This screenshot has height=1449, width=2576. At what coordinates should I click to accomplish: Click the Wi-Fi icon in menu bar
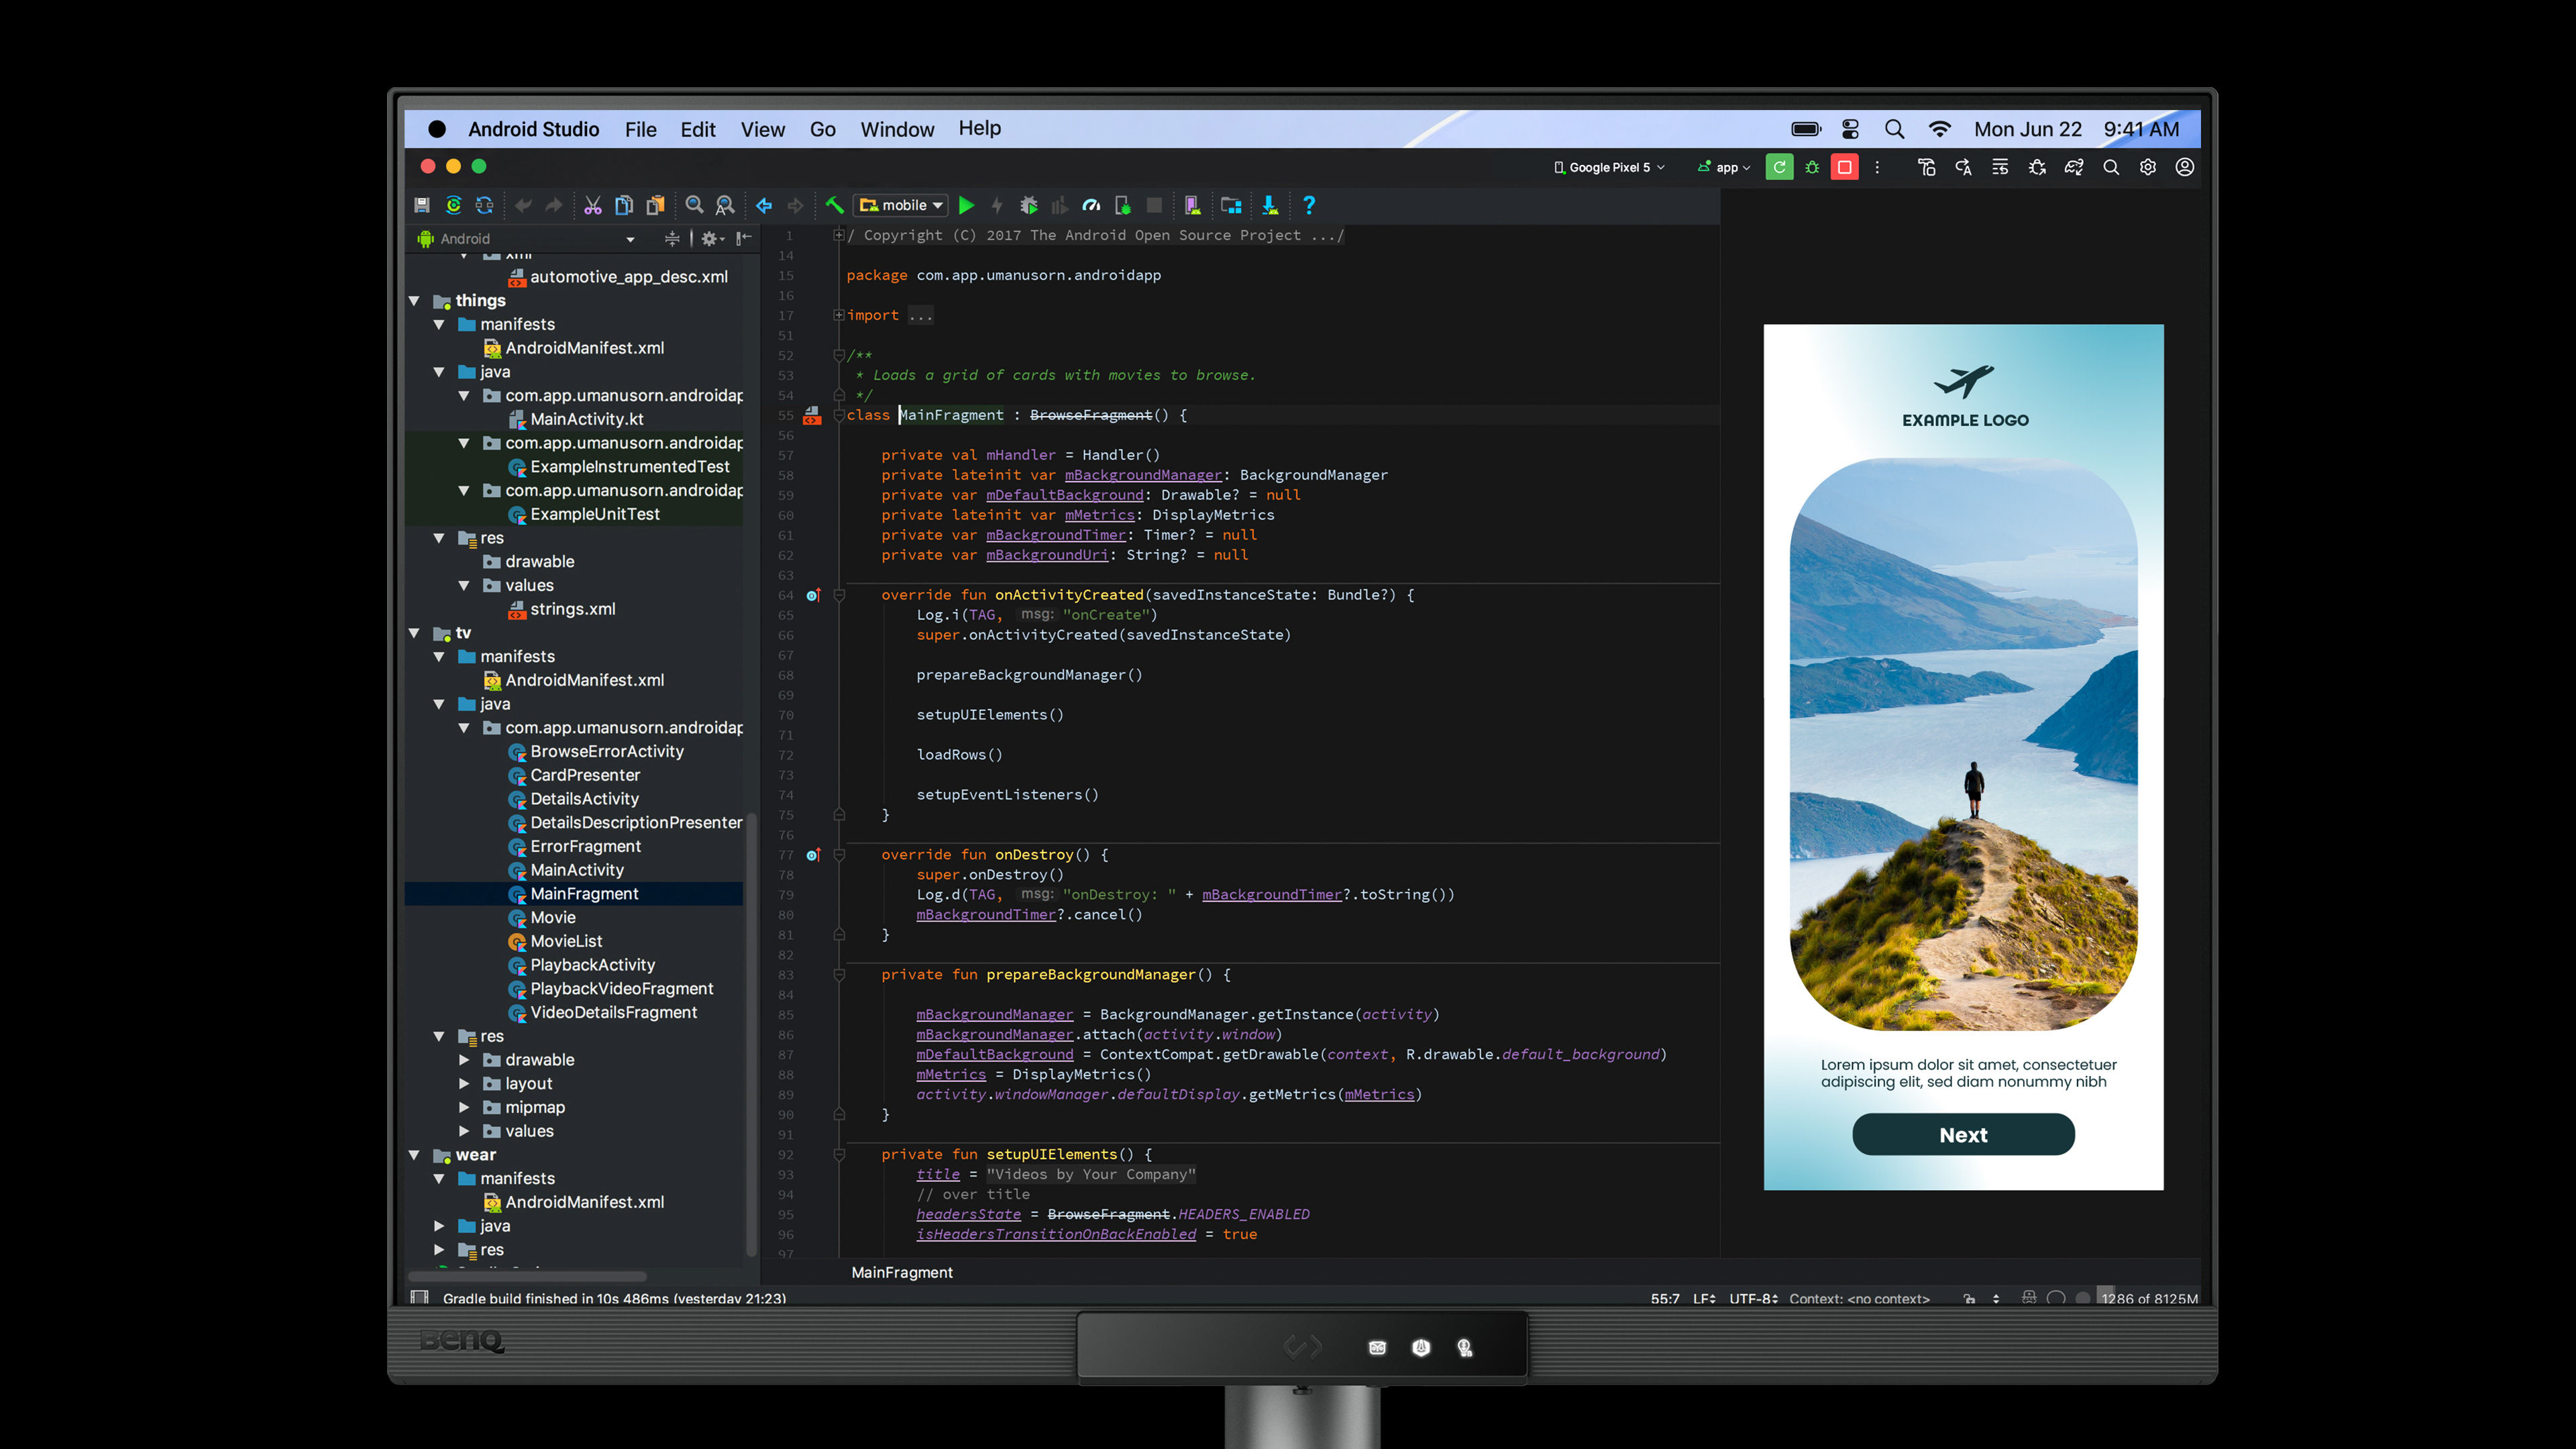pos(1939,129)
